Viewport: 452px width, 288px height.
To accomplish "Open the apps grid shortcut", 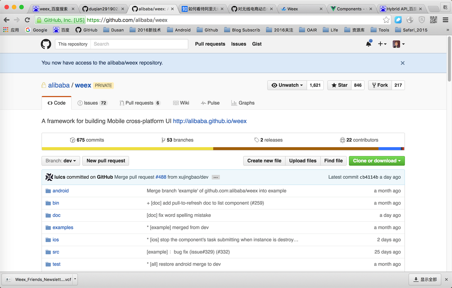I will tap(11, 30).
